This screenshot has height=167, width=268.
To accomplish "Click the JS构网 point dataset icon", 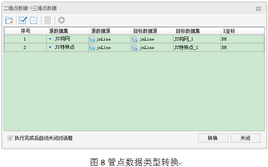I will point(50,39).
